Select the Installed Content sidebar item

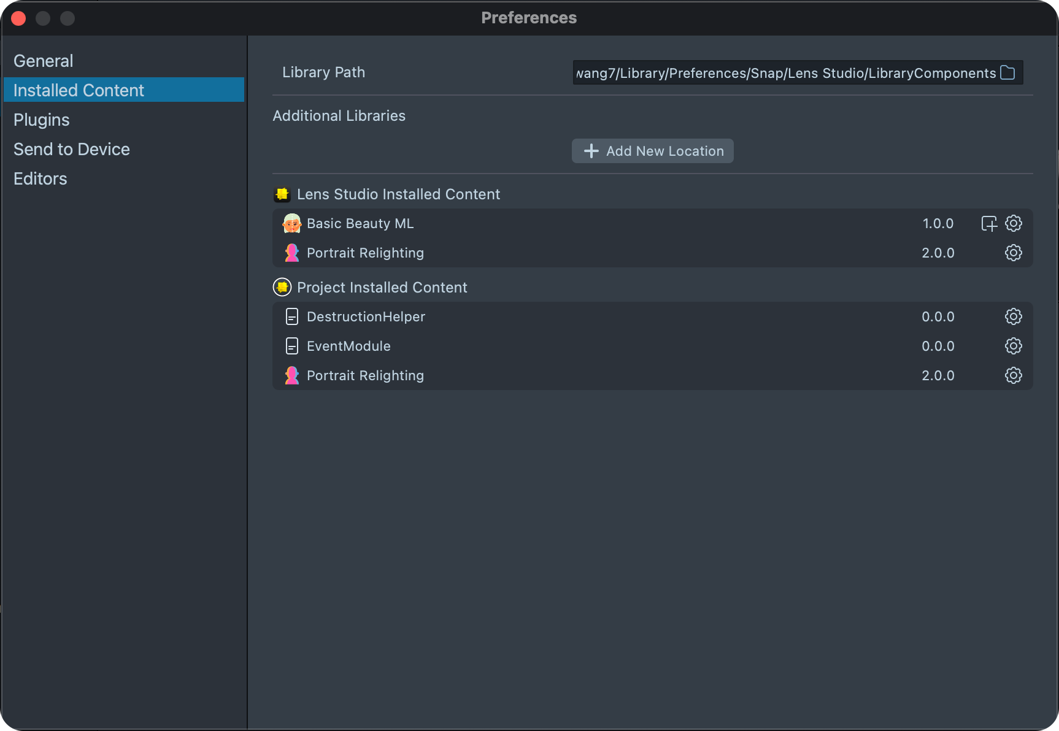(79, 90)
